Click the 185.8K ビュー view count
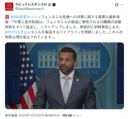Screen dimensions: 130x119 coord(72,115)
